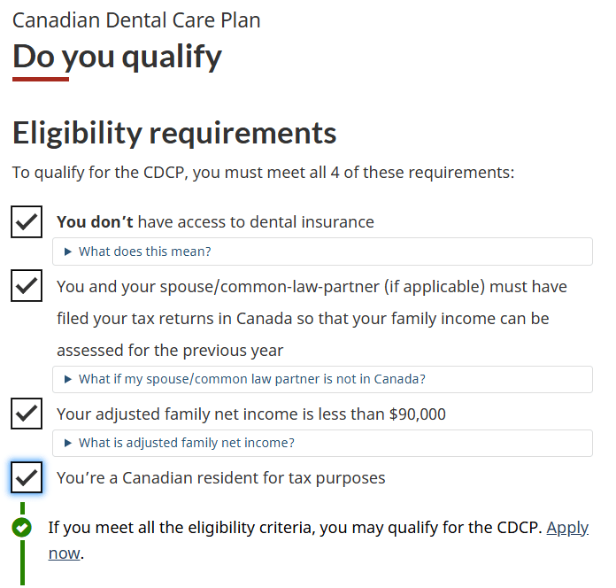The image size is (616, 588).
Task: Click the label 'You're a Canadian resident for tax purposes'
Action: point(220,478)
